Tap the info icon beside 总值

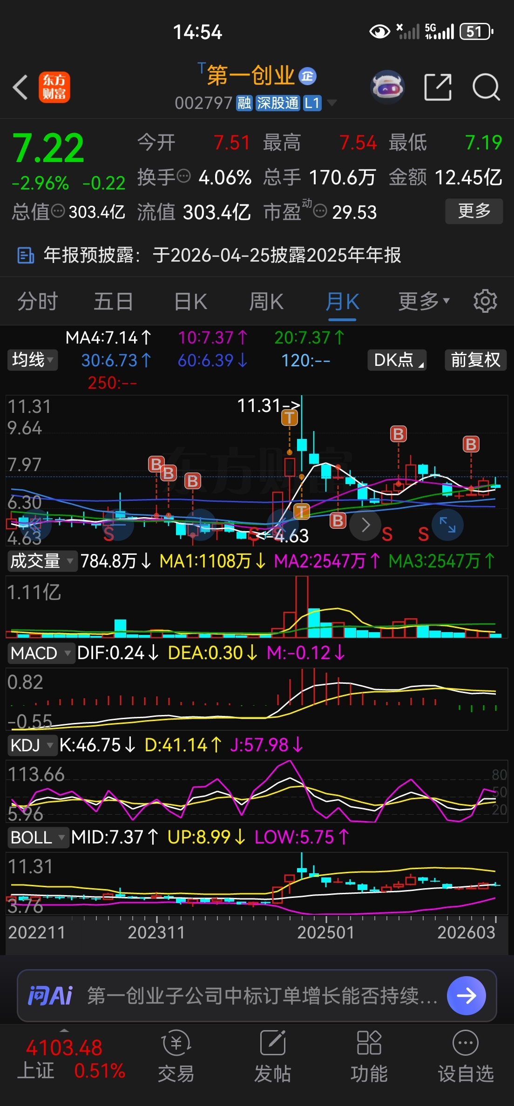(x=58, y=211)
